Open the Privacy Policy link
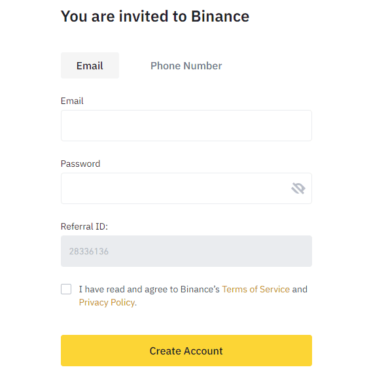 (107, 302)
